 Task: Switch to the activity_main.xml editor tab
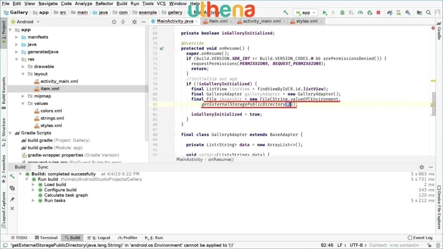click(261, 21)
